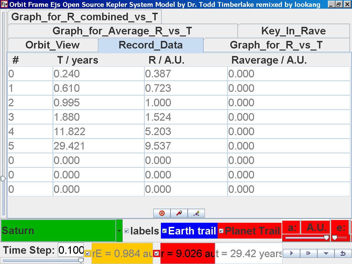Click the Time Step input field
352x264 pixels.
tap(70, 250)
